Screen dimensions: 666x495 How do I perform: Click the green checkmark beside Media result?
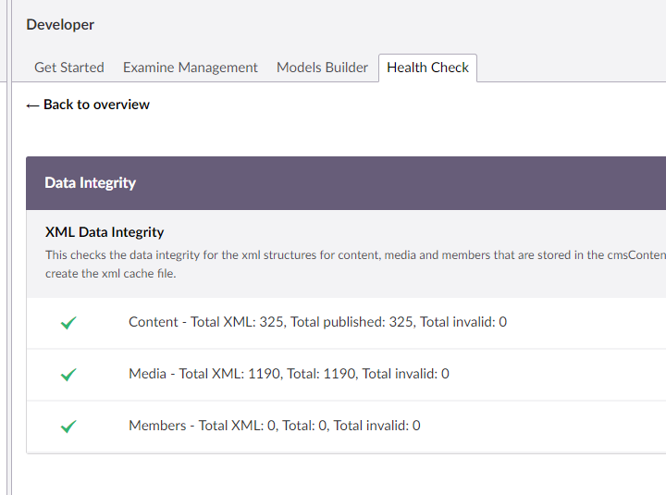tap(68, 375)
